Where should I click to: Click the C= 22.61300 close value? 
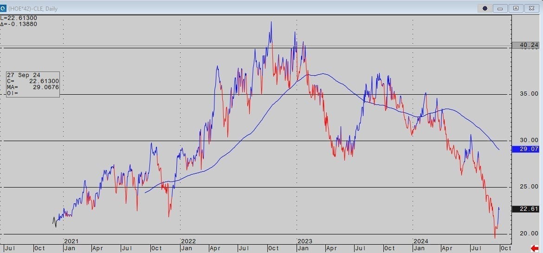[33, 81]
